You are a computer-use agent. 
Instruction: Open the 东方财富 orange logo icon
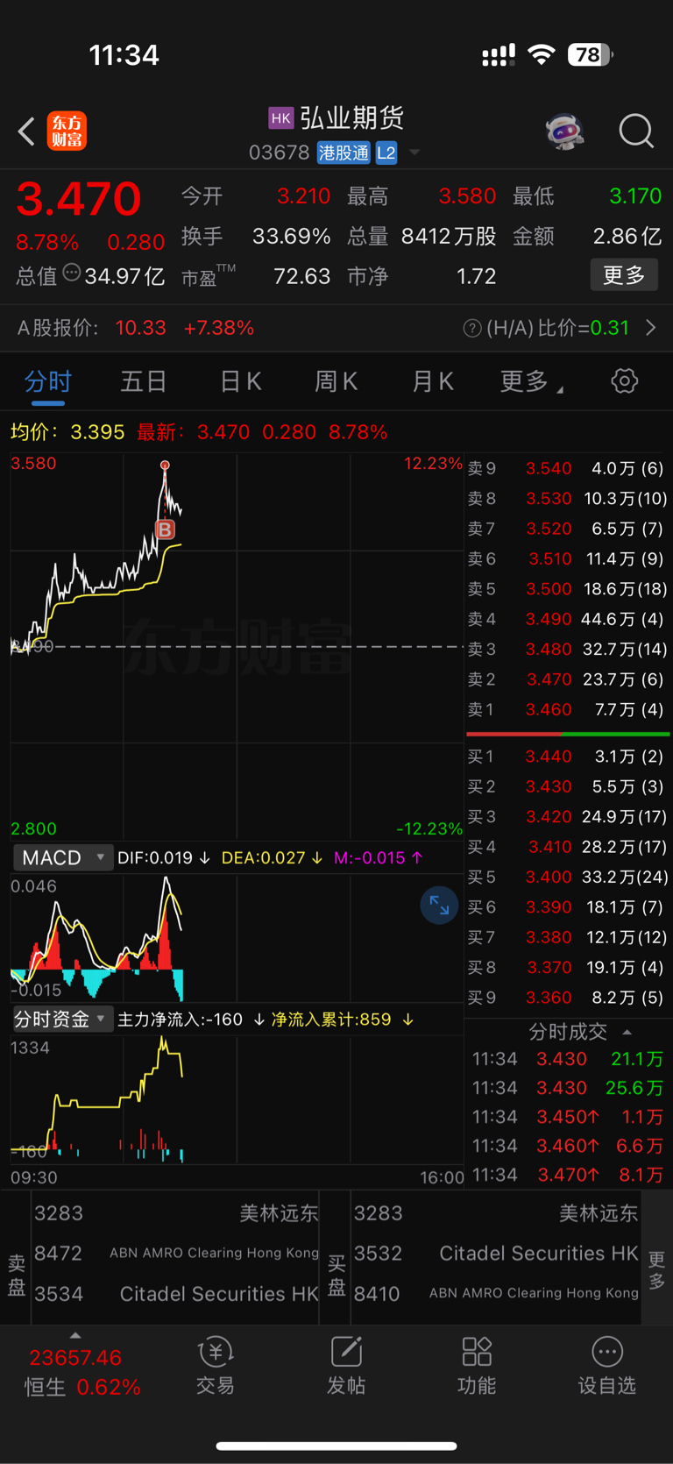(67, 131)
